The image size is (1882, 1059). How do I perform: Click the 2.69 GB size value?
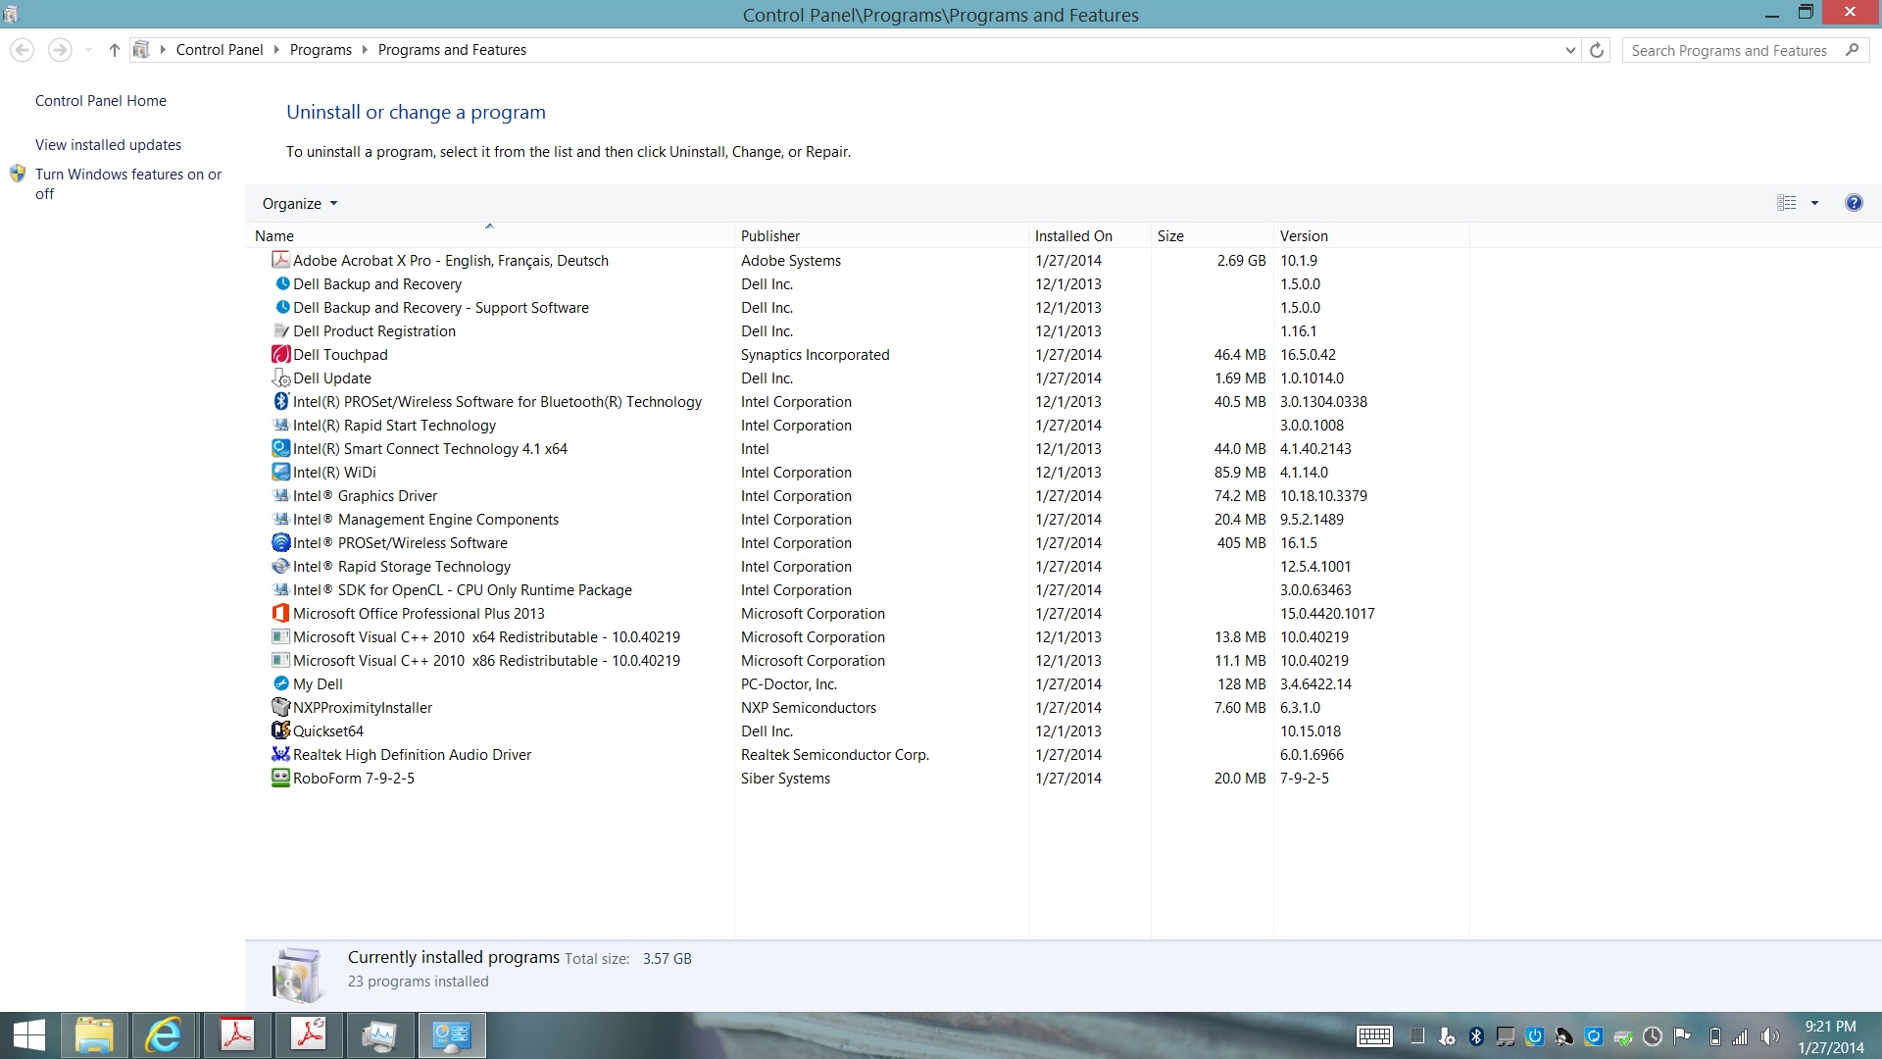pyautogui.click(x=1242, y=260)
